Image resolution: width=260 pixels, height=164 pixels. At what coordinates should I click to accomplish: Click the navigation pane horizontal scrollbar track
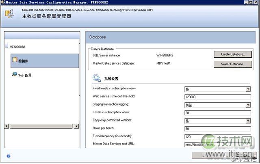pos(41,126)
